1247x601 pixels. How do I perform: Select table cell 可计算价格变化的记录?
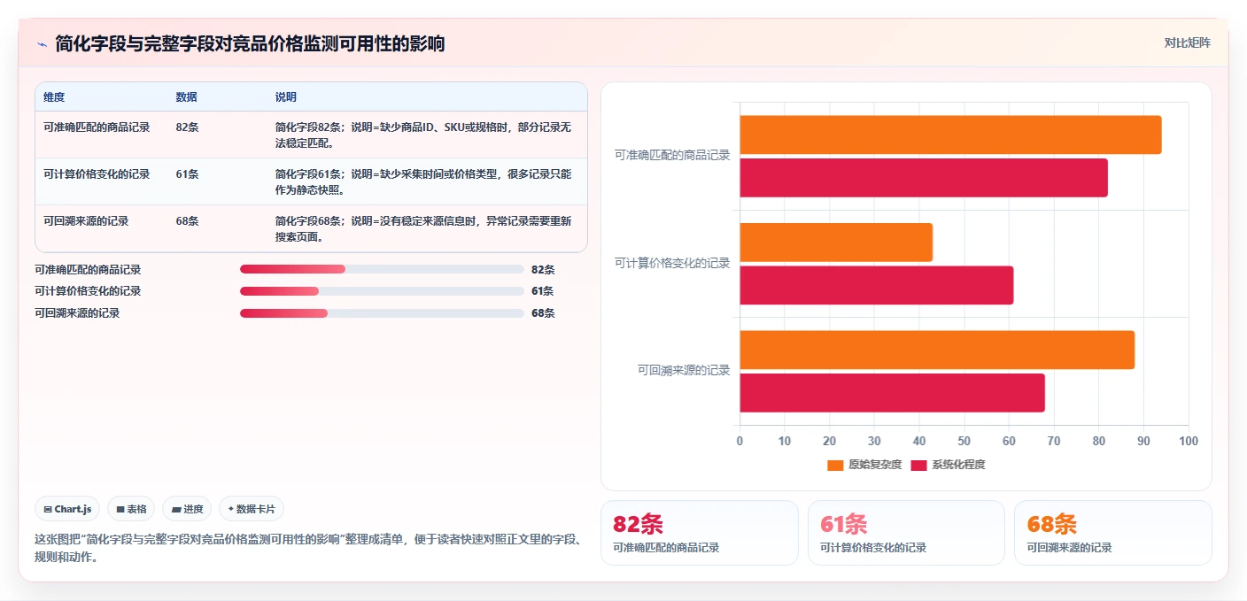pyautogui.click(x=97, y=173)
